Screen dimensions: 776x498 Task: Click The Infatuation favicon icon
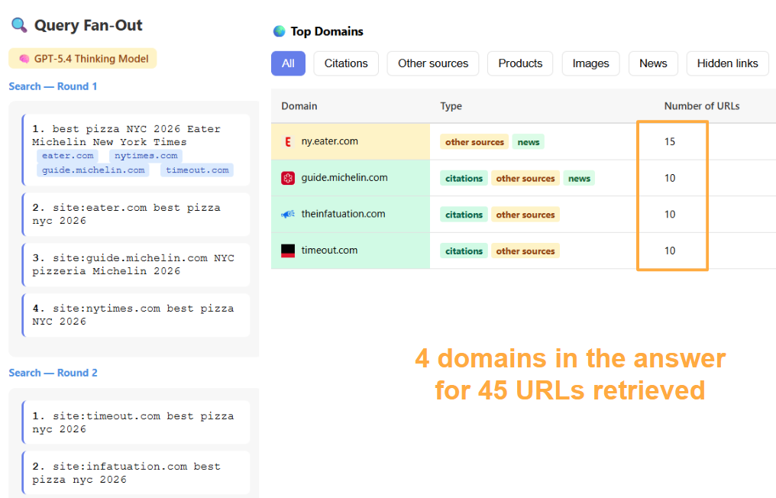pos(288,215)
